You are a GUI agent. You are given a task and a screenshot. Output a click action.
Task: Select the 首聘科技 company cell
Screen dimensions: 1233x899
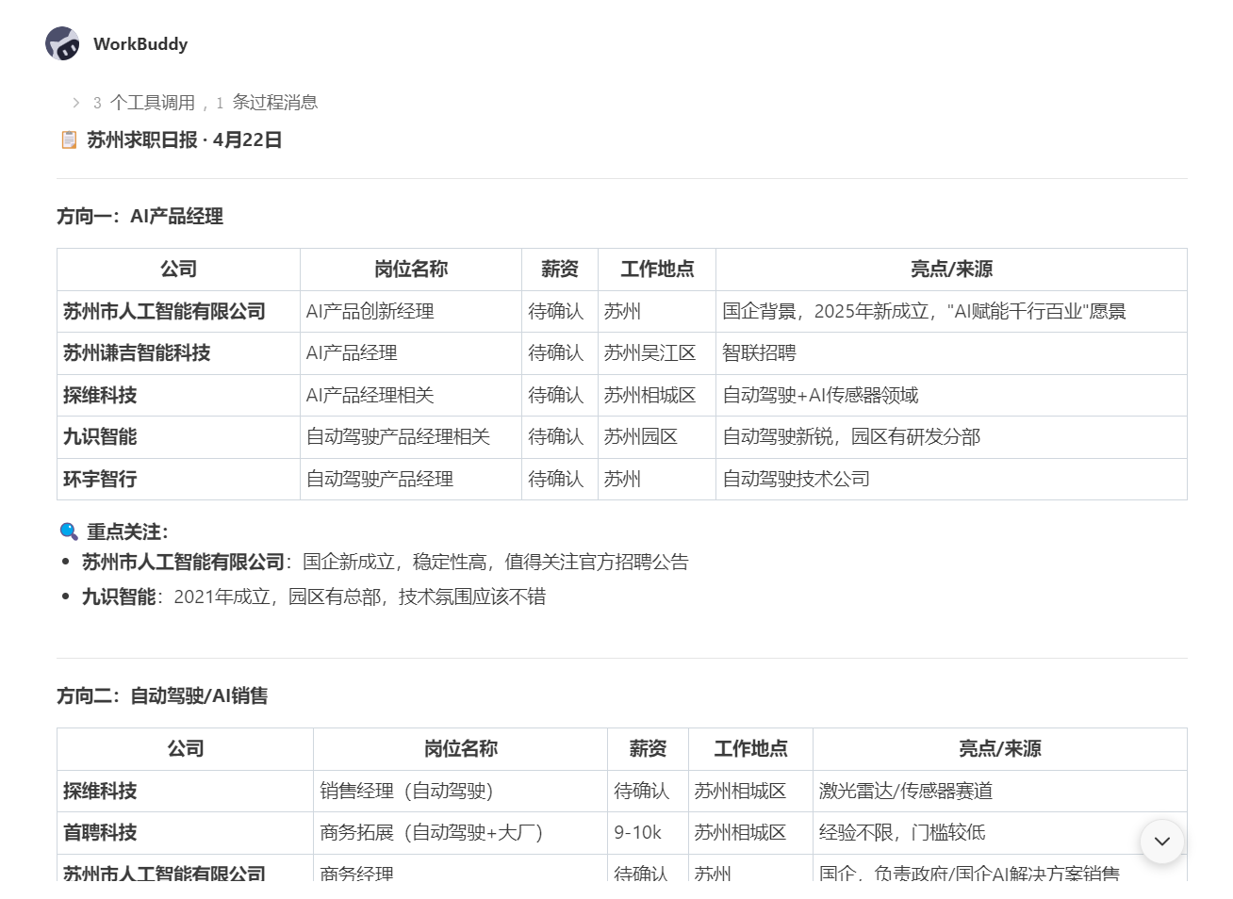100,833
